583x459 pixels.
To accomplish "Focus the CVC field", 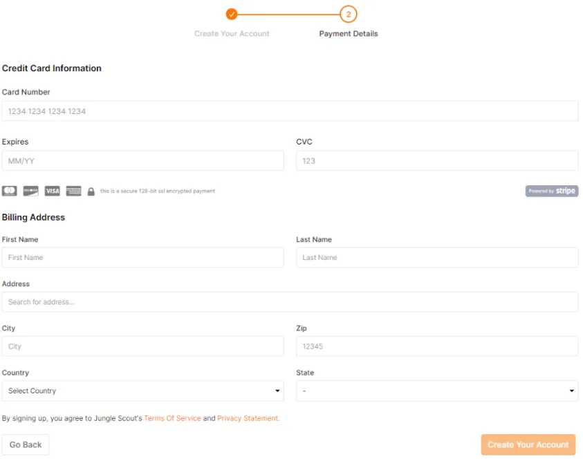I will (x=437, y=160).
